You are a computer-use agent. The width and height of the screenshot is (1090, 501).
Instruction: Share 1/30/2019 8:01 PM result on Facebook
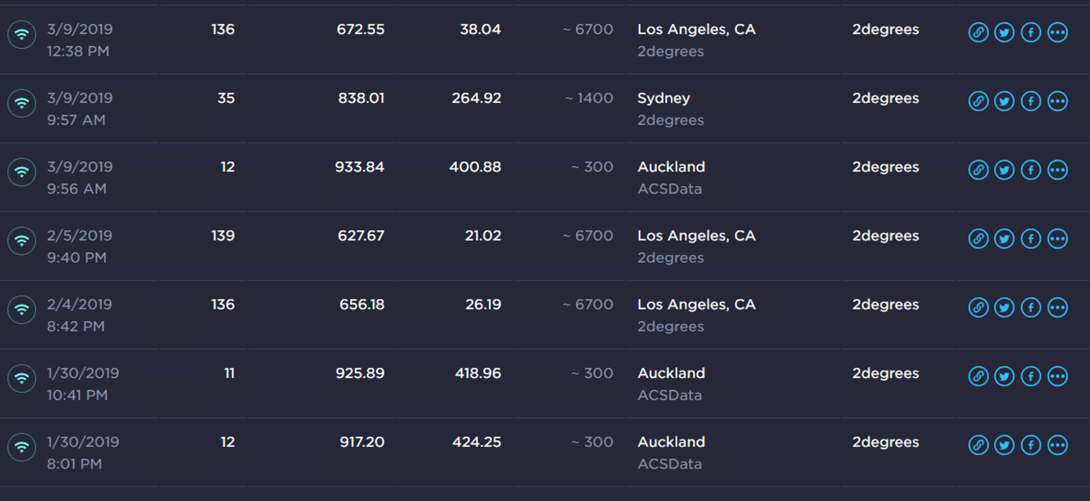1031,445
